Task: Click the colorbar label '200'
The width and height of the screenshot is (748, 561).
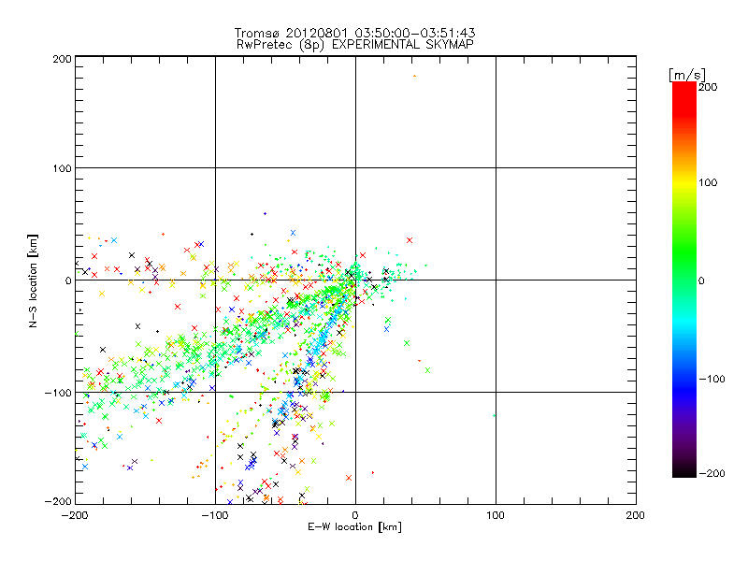Action: [708, 87]
